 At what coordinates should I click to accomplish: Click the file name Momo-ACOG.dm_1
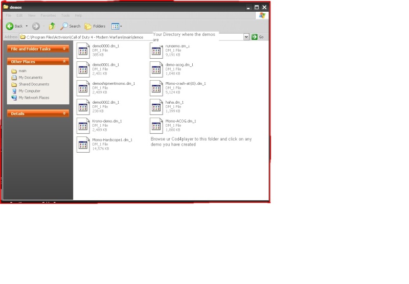coord(180,121)
